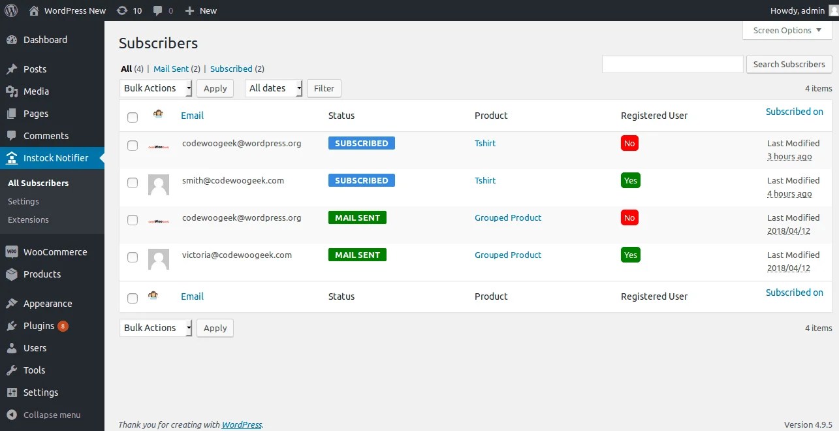Open Grouped Product link in victoria row
Image resolution: width=839 pixels, height=431 pixels.
(508, 255)
